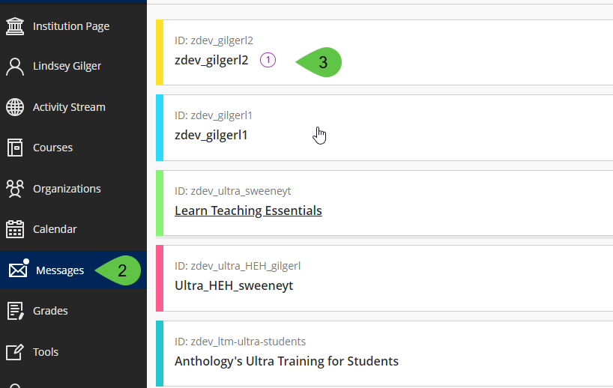Click the unread message badge on zdev_gilgerl2
The image size is (613, 388).
click(268, 61)
